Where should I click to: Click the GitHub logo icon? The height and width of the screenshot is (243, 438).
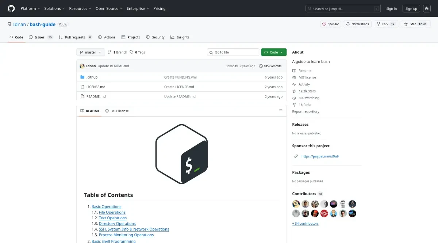pos(11,8)
